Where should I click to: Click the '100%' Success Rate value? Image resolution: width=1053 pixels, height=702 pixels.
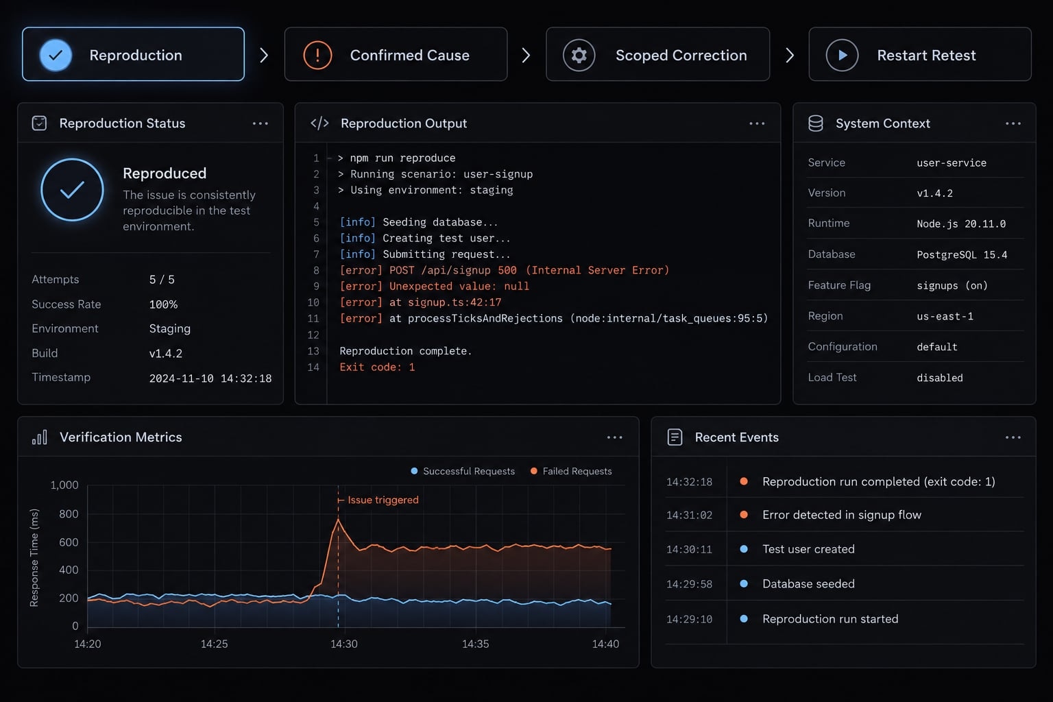tap(163, 304)
